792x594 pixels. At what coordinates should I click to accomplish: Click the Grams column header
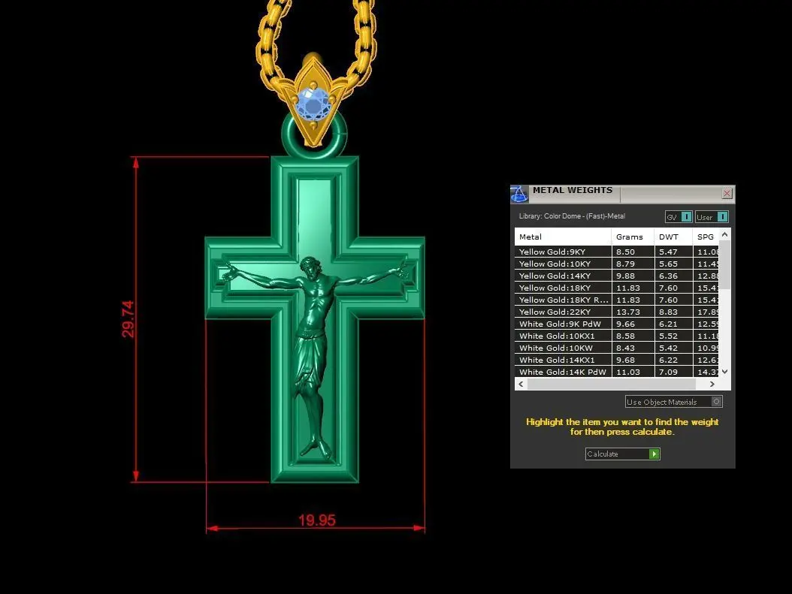click(x=633, y=237)
